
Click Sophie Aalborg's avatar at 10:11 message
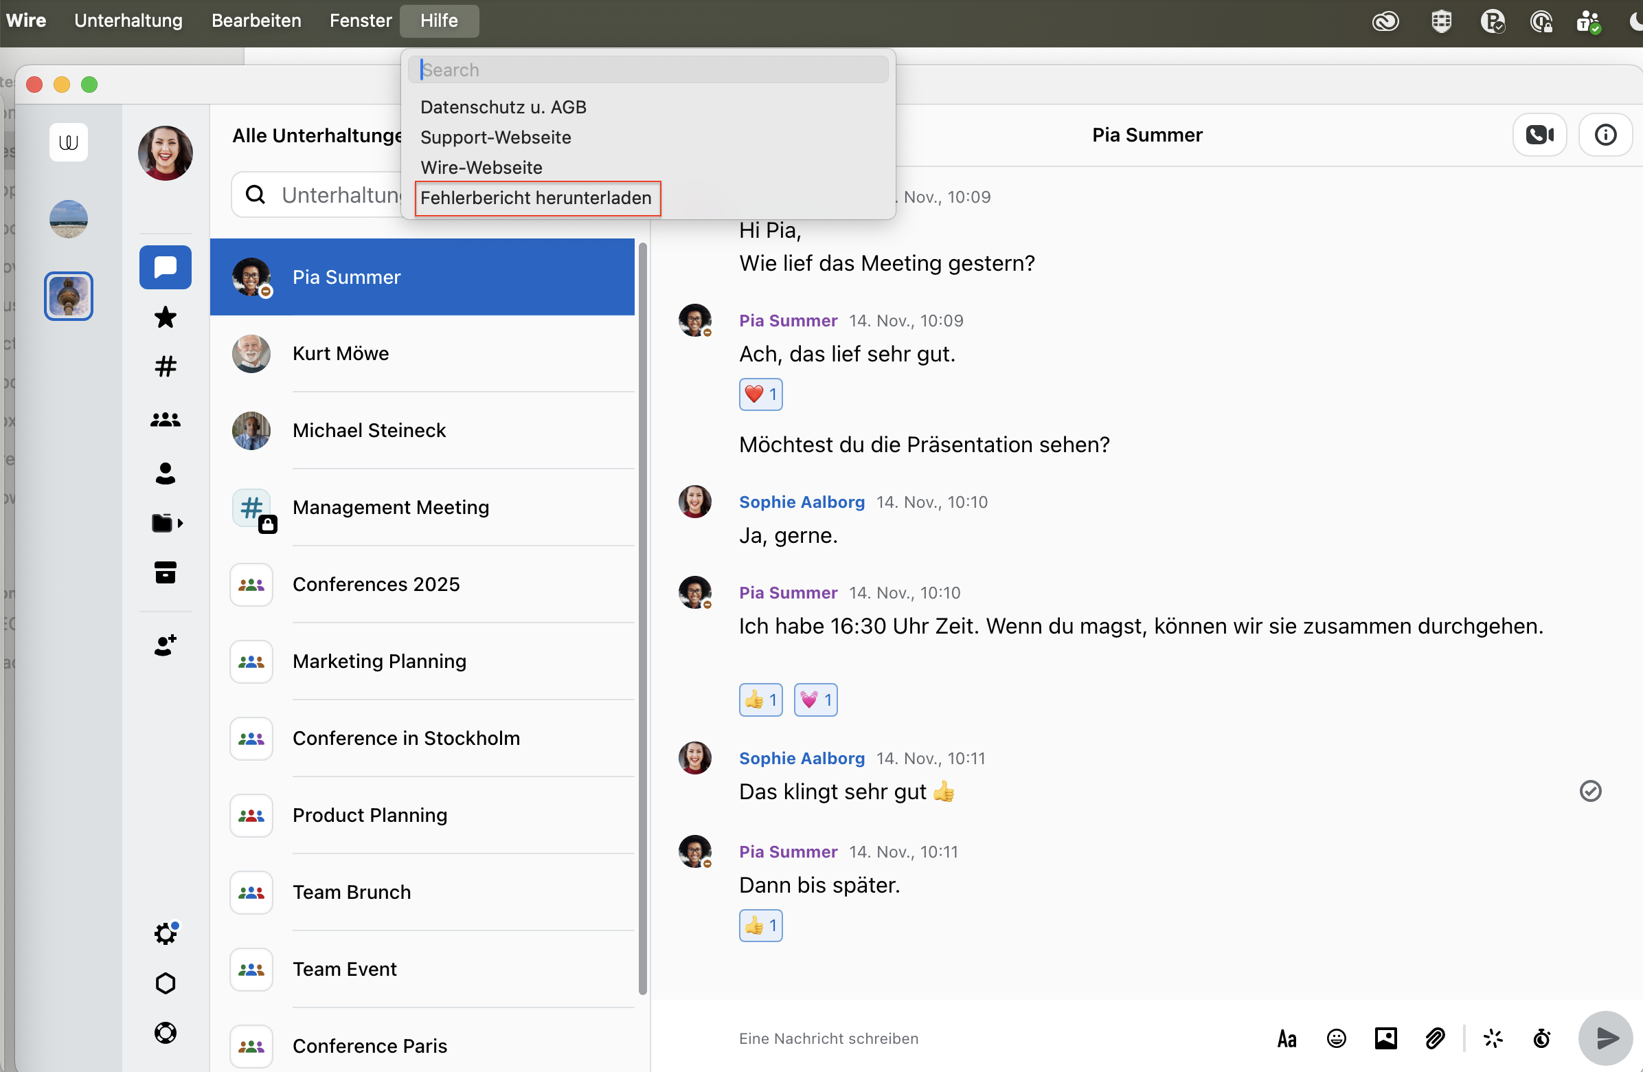695,758
